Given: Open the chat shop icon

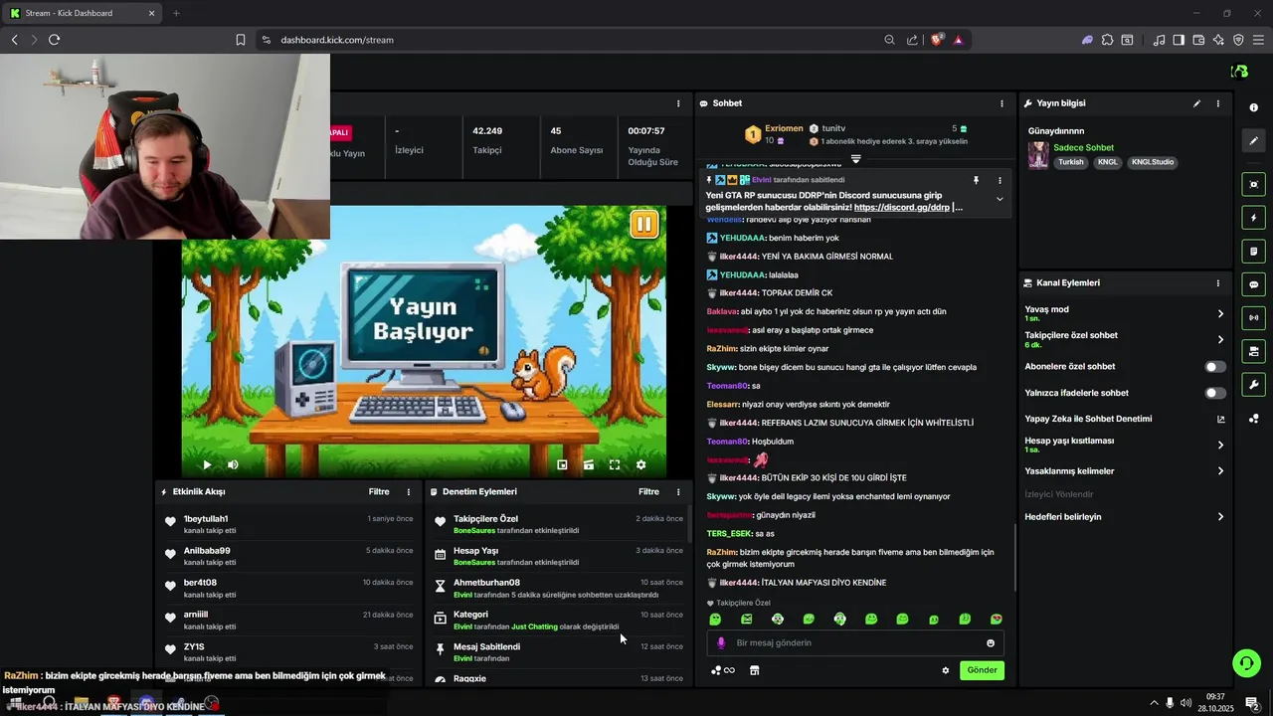Looking at the screenshot, I should coord(754,670).
